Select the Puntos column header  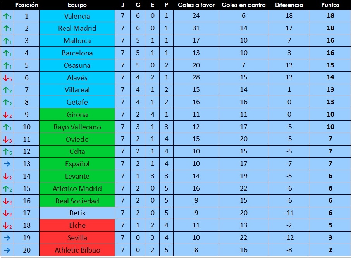(330, 5)
